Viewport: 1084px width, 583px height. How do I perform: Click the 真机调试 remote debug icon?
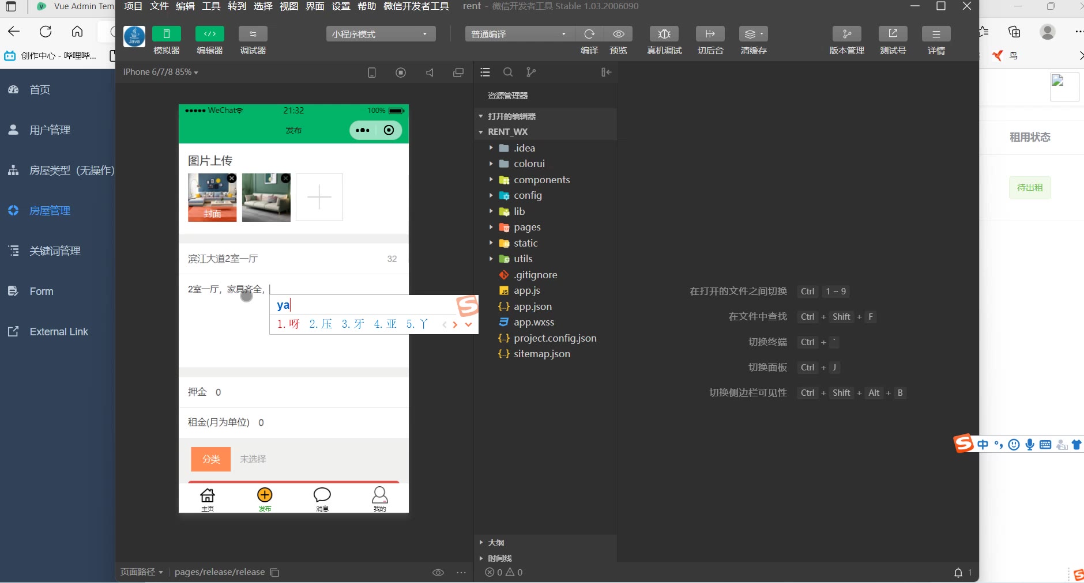[x=664, y=34]
